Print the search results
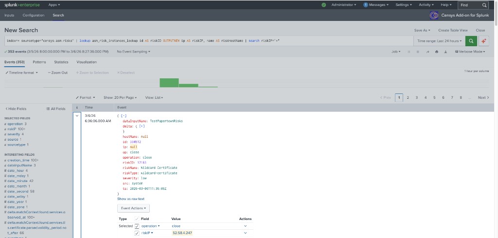This screenshot has height=238, width=498. (x=437, y=52)
